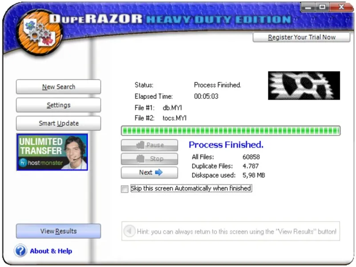Image resolution: width=356 pixels, height=267 pixels.
Task: Minimize the DupeRazor window
Action: pos(308,7)
